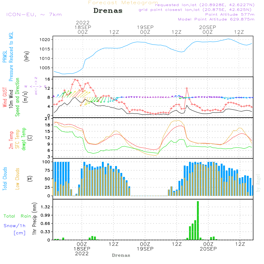Click the green "dewpt Temp" label
The image size is (264, 264).
pyautogui.click(x=23, y=139)
